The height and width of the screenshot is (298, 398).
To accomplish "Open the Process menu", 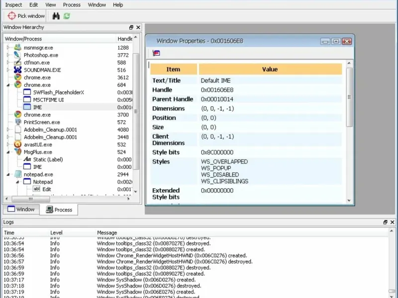I will coord(72,5).
